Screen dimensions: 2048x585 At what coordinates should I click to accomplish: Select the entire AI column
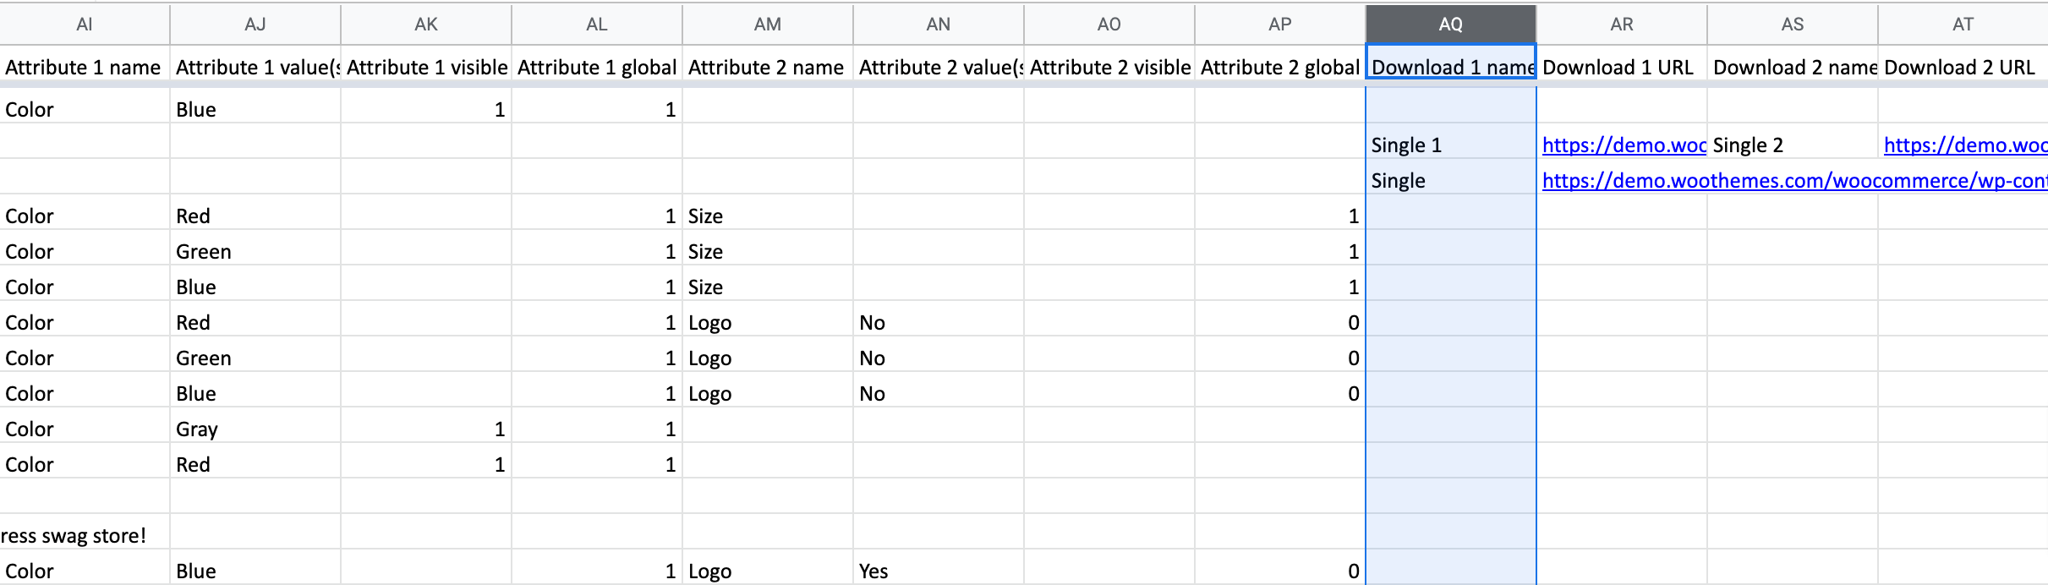pyautogui.click(x=85, y=25)
